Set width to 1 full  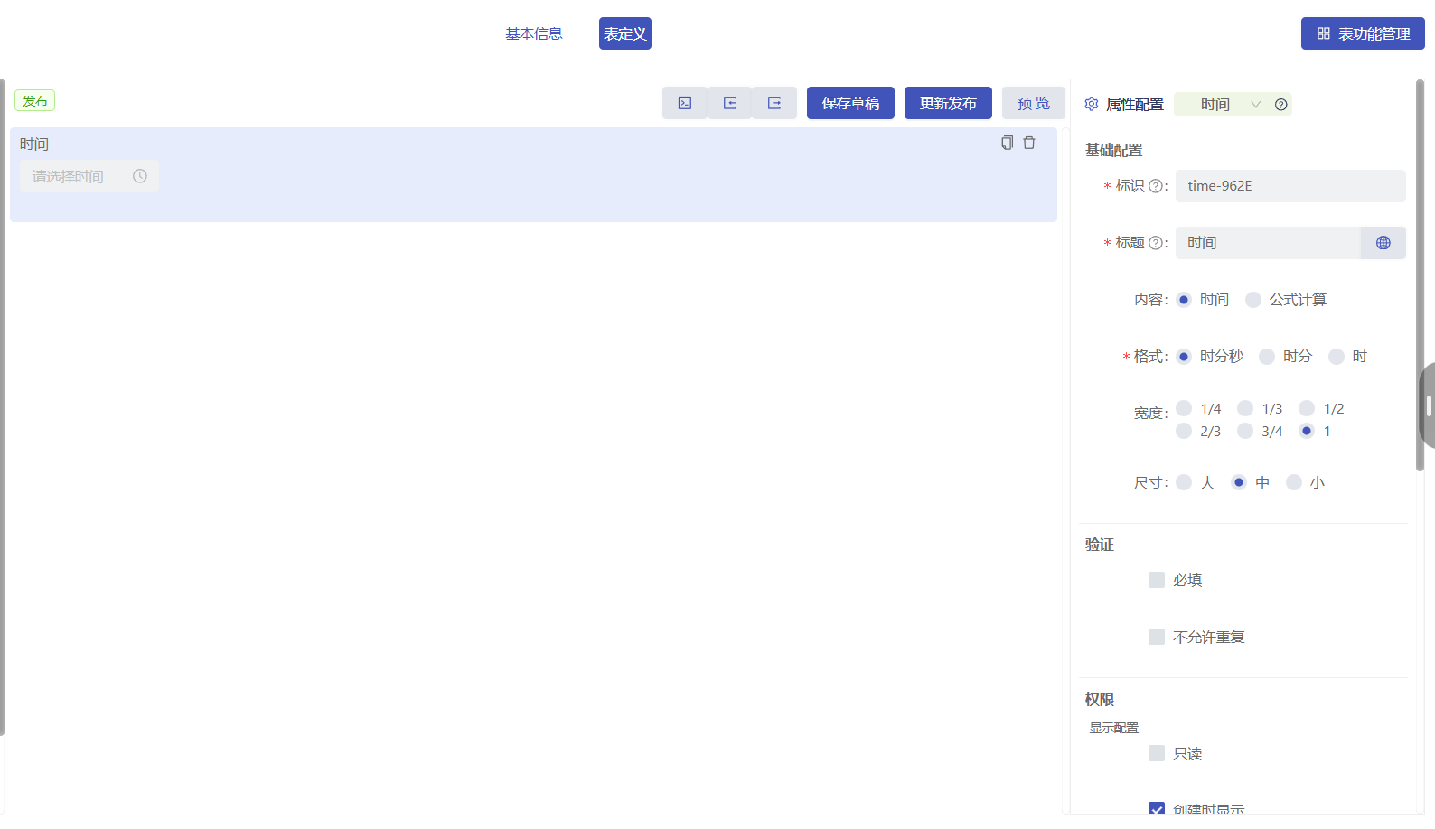pyautogui.click(x=1307, y=431)
